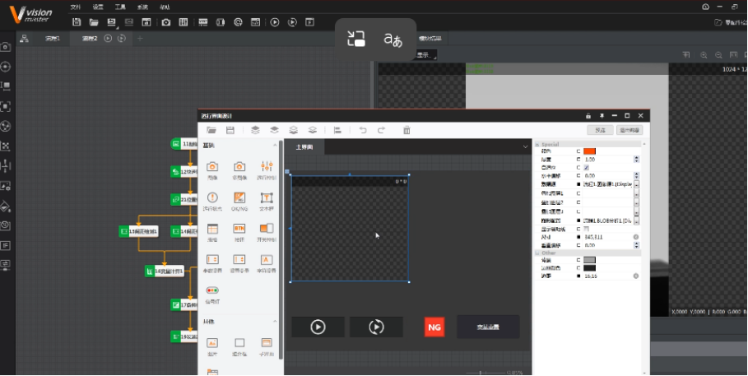This screenshot has height=376, width=748.
Task: Open the first menu in menu bar
Action: click(76, 7)
